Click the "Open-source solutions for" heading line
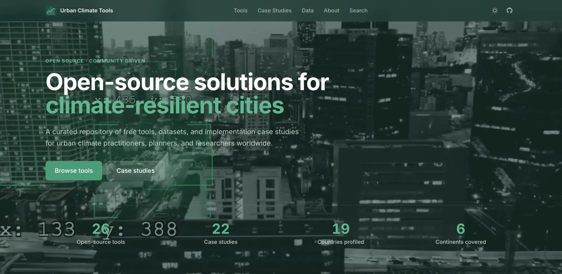The width and height of the screenshot is (562, 274). (x=188, y=82)
